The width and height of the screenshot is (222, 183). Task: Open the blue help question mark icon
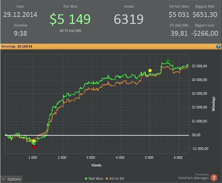coord(218,46)
